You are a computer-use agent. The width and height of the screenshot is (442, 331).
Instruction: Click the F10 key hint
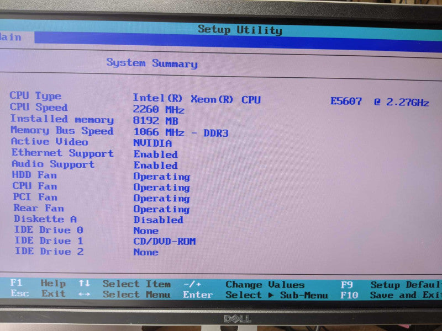tap(350, 295)
